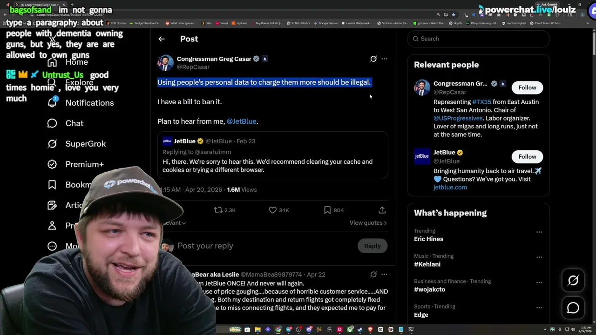Open the jetblue.com link
Screen dimensions: 596x335
pyautogui.click(x=450, y=187)
